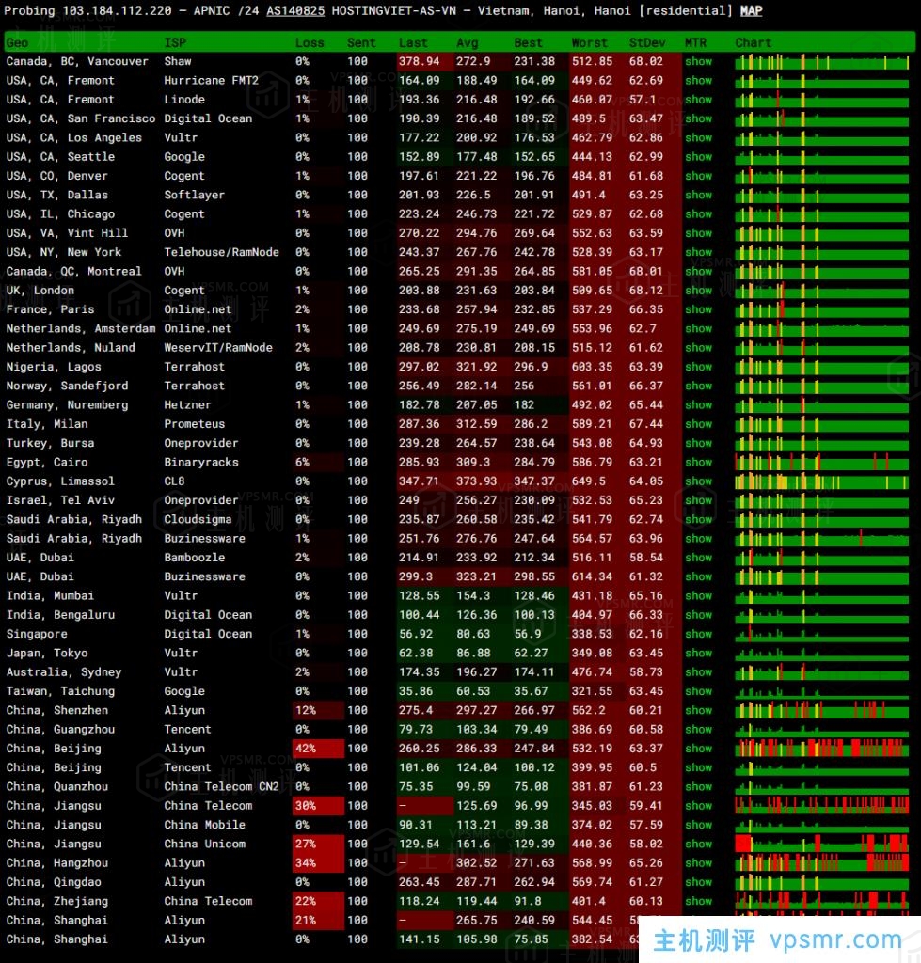Show MTR for Singapore Digital Ocean
Screen dimensions: 921x963
[x=699, y=634]
